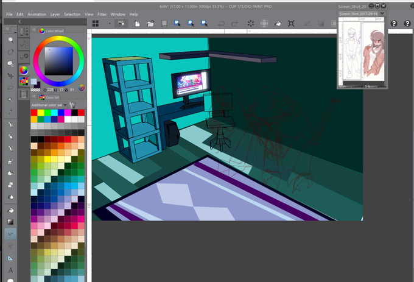
Task: Open the Color Set palette icon in the dock
Action: 24,82
